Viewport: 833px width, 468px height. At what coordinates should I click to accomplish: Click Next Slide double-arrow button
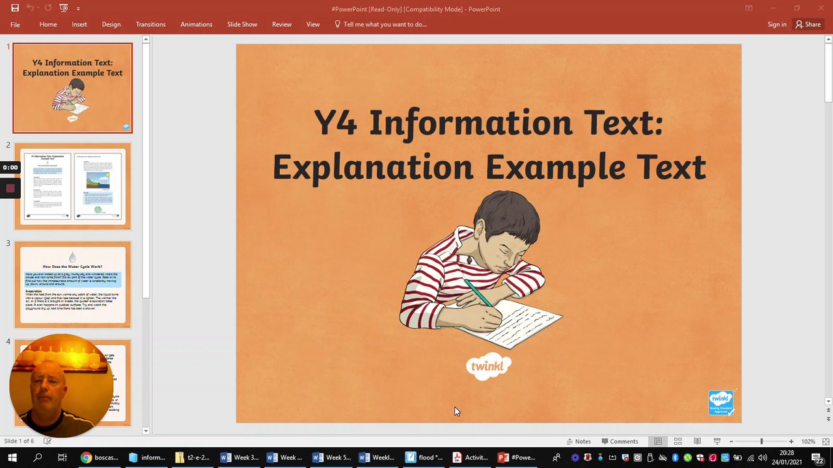pyautogui.click(x=828, y=419)
